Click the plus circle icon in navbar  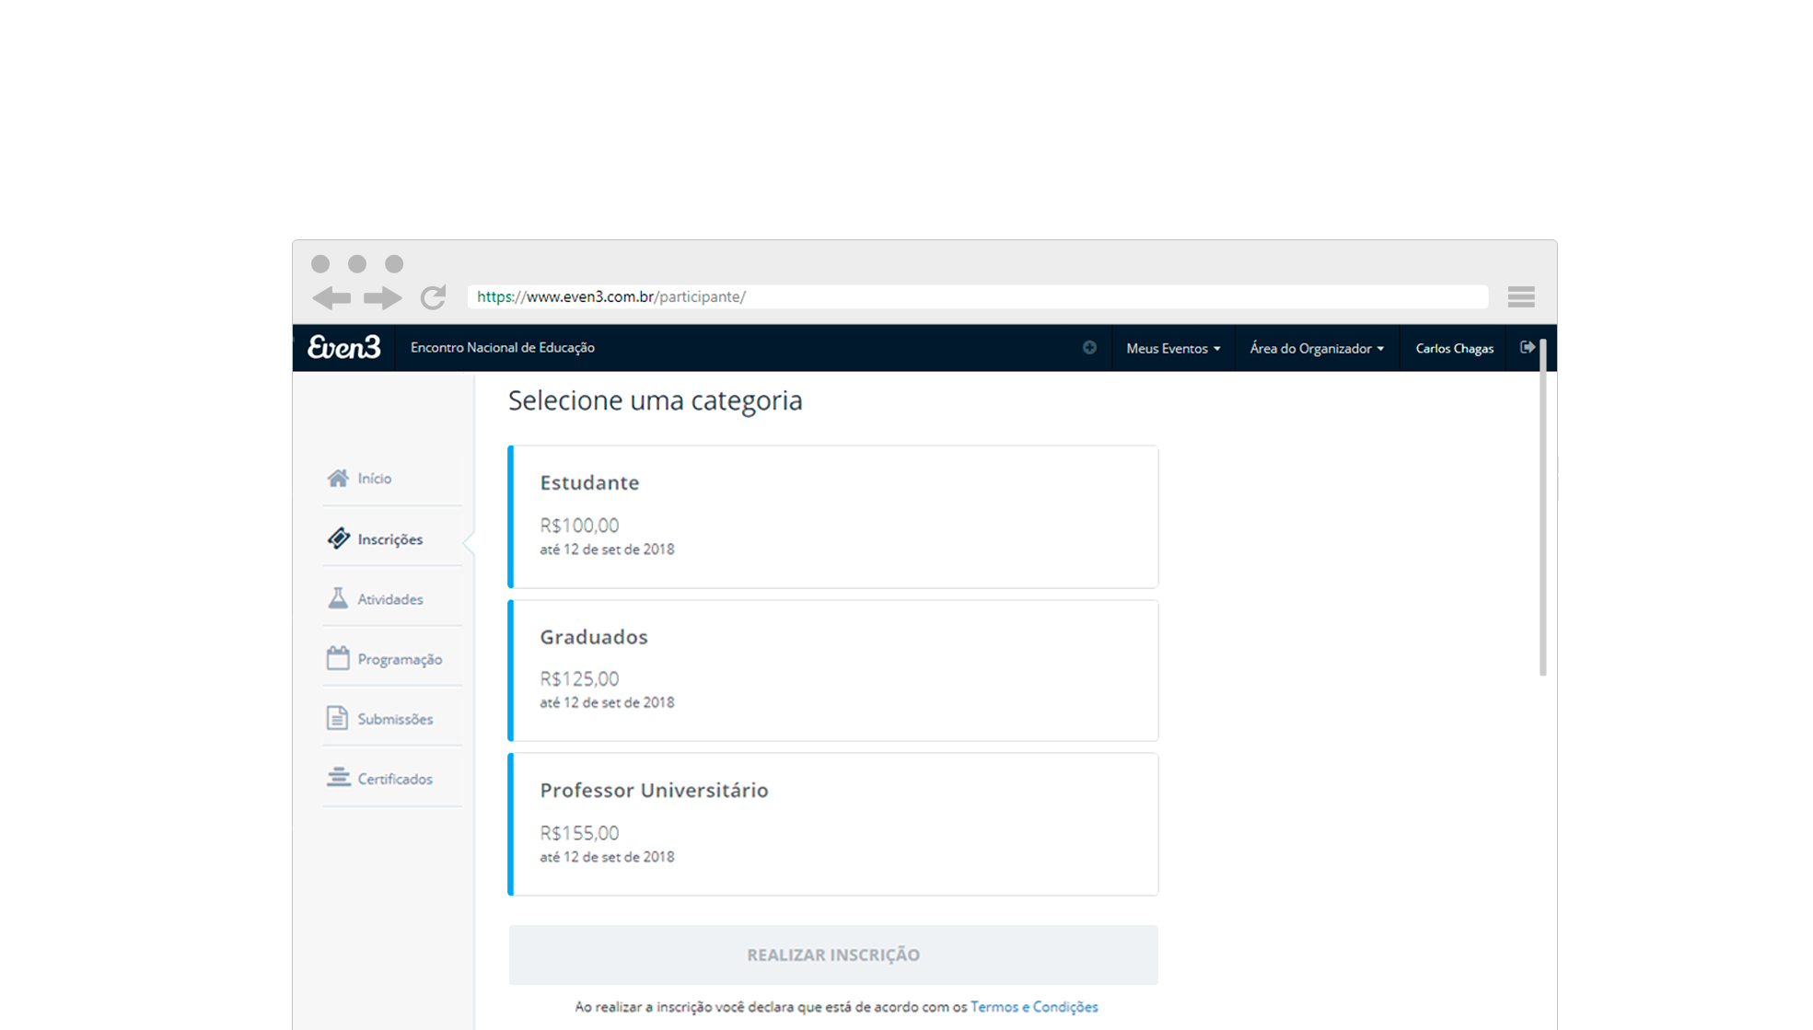[1089, 348]
